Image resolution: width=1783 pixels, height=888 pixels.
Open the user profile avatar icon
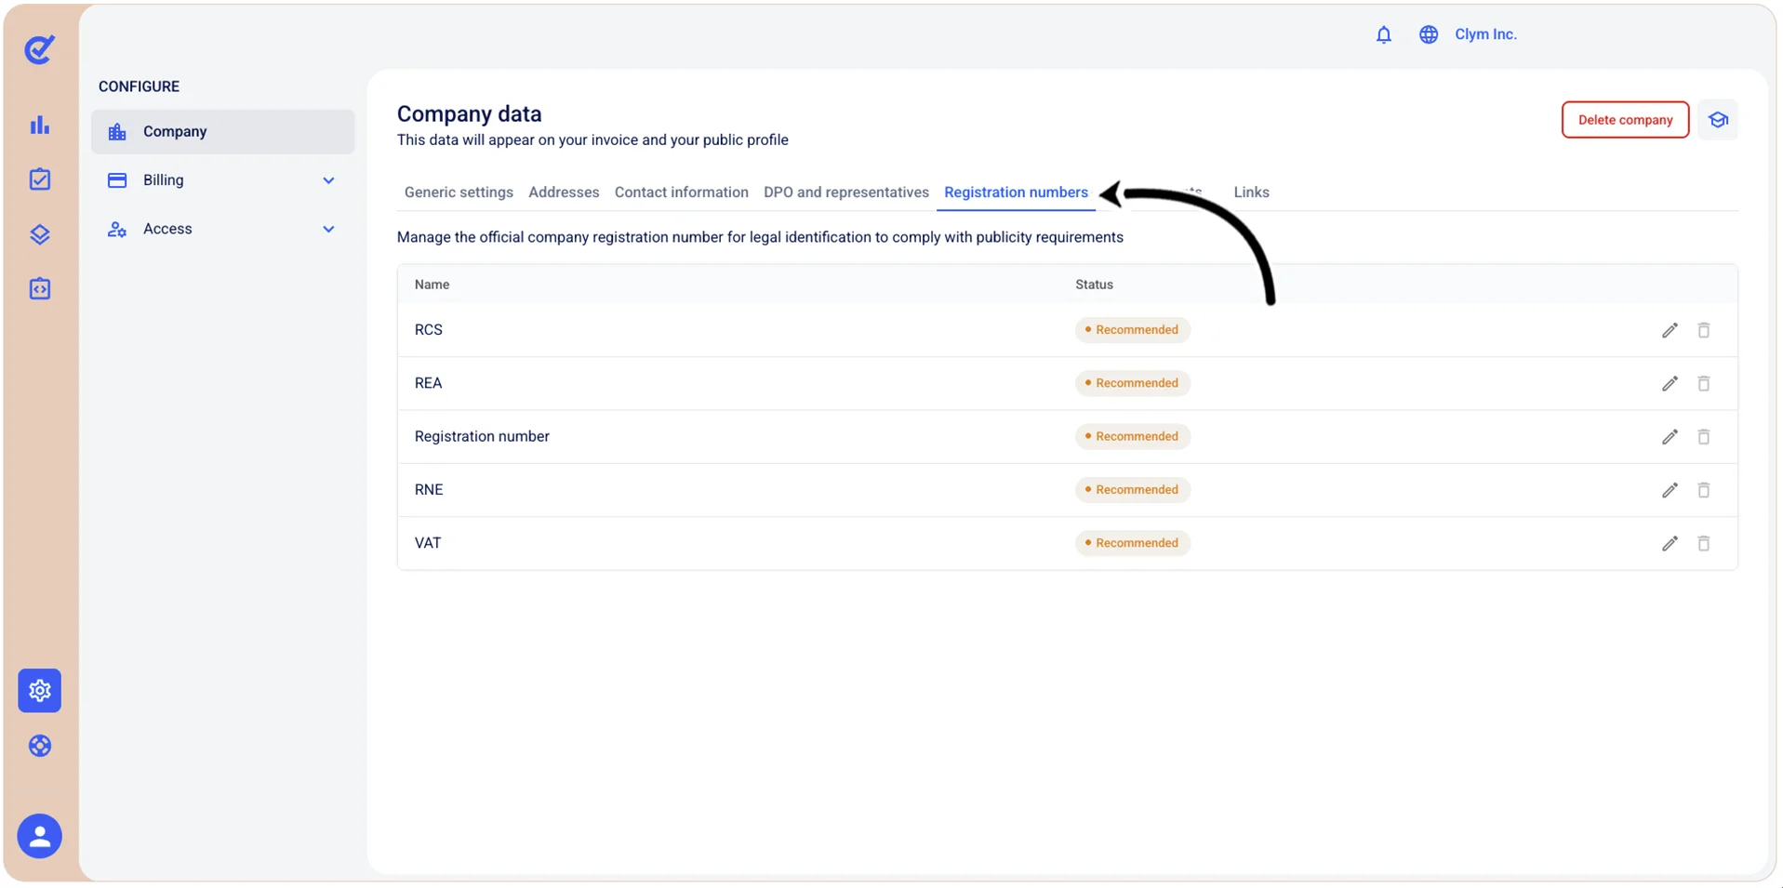tap(39, 836)
